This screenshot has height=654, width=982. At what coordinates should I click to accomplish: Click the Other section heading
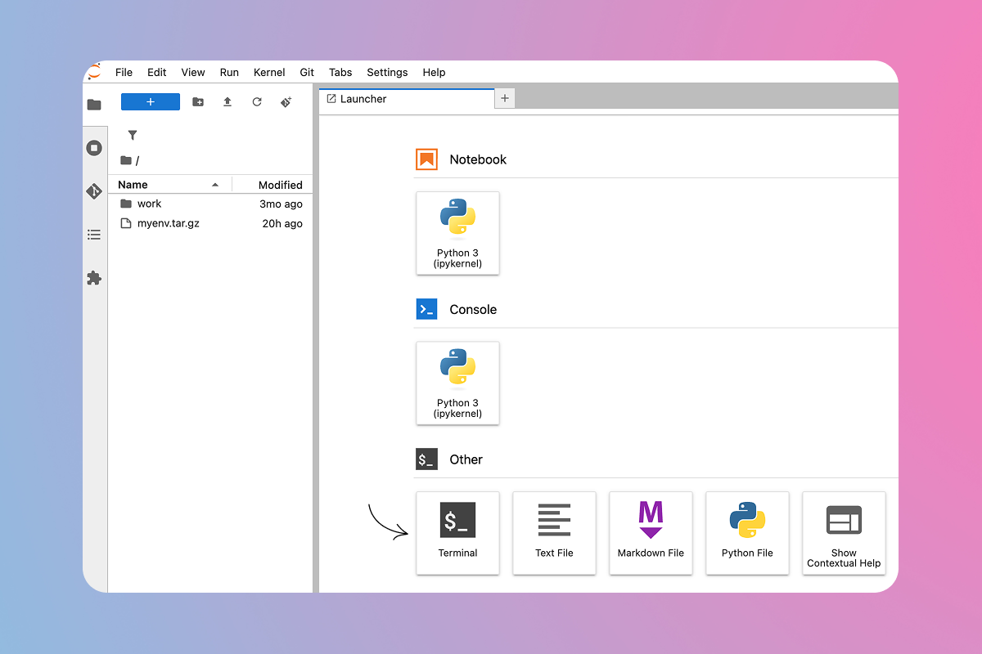point(466,459)
